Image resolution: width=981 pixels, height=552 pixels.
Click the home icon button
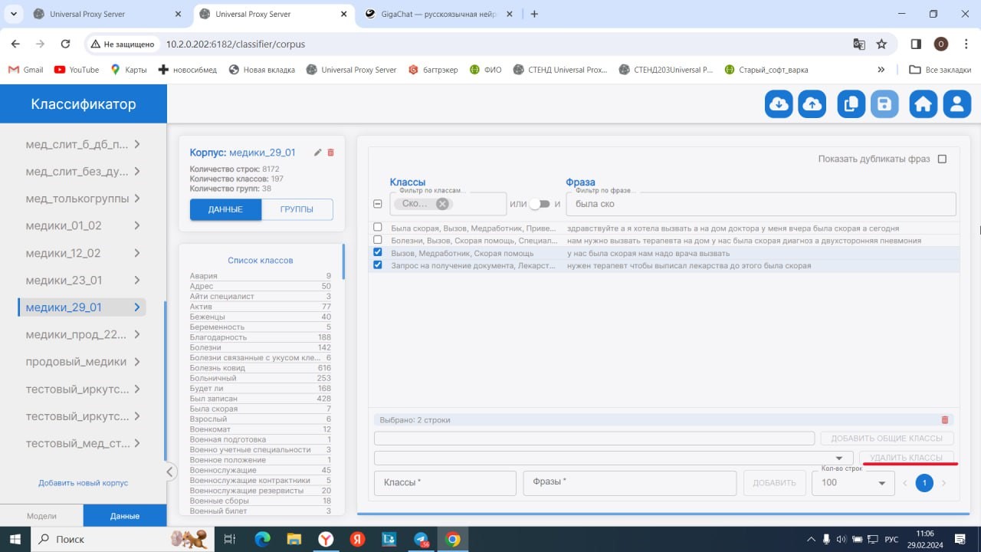(923, 104)
